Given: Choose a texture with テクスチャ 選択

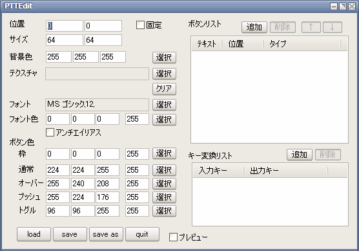Looking at the screenshot, I should [x=164, y=74].
